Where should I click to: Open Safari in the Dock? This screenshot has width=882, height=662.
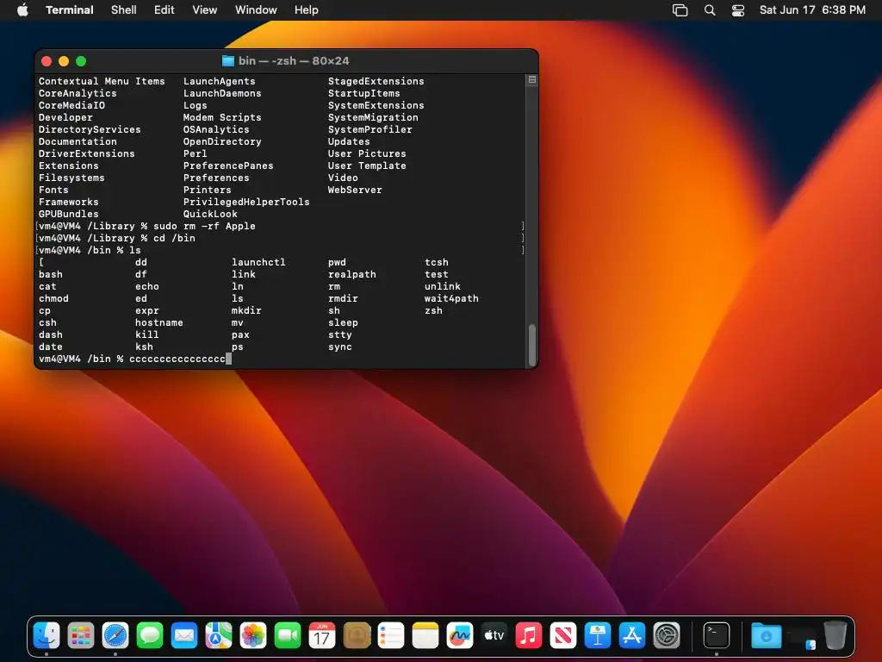point(115,635)
